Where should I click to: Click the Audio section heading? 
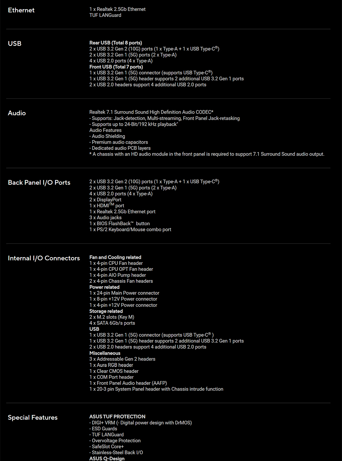pyautogui.click(x=17, y=113)
